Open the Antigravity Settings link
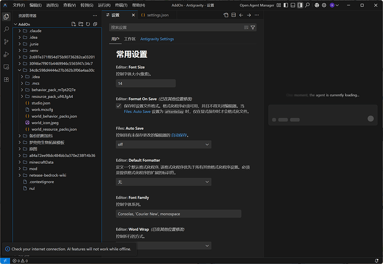 (x=157, y=39)
